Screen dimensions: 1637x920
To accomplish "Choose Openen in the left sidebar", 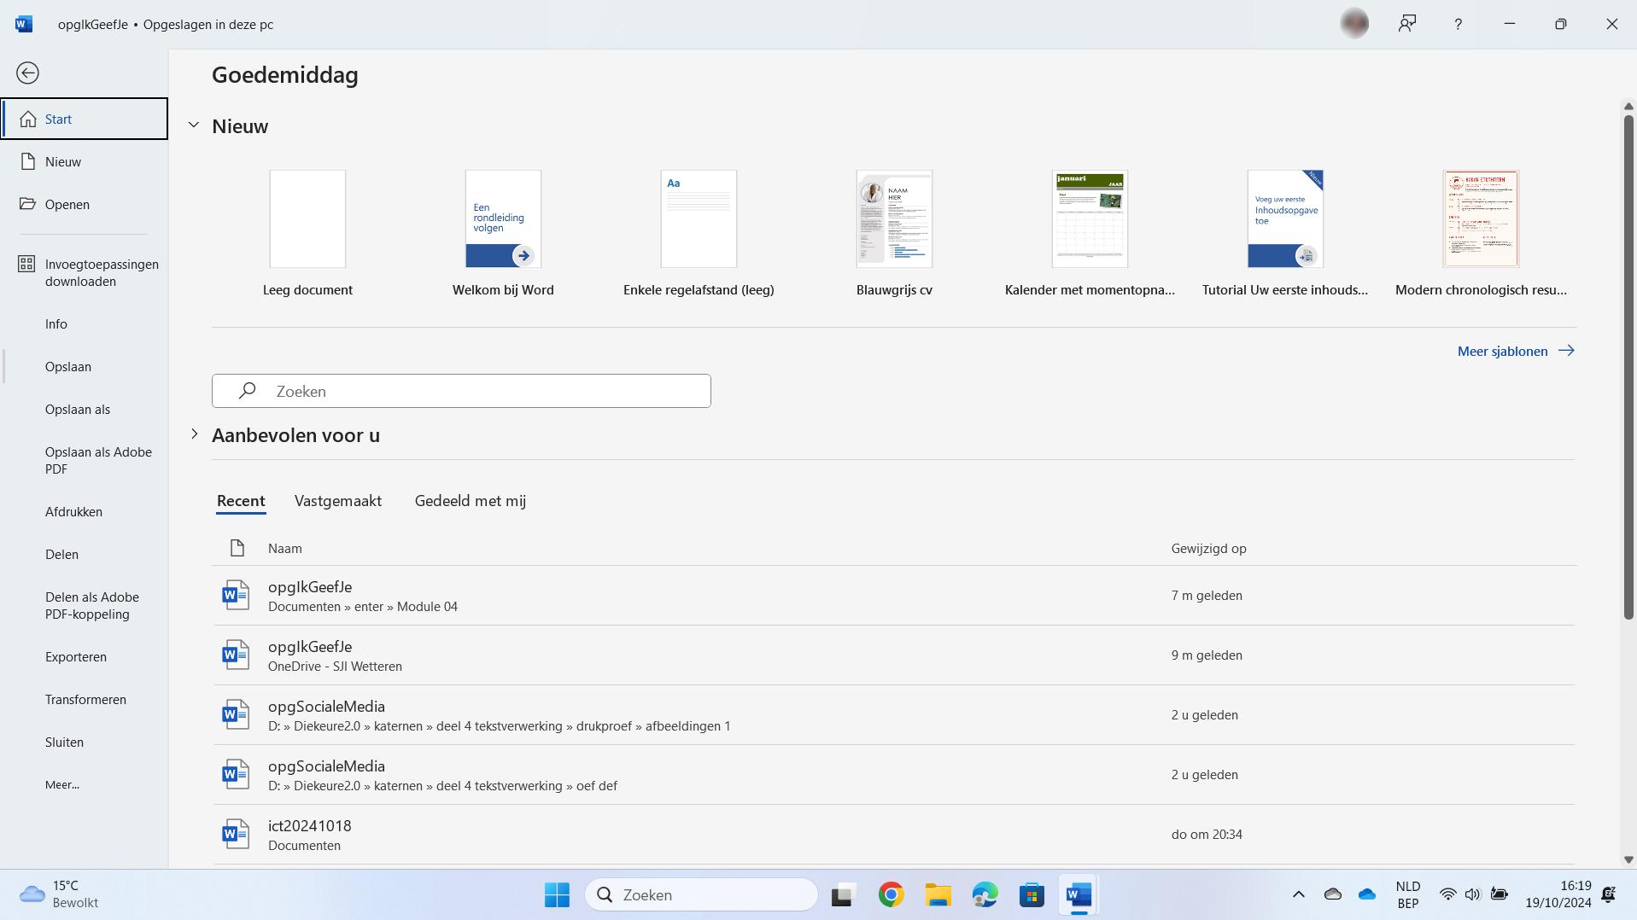I will click(85, 204).
